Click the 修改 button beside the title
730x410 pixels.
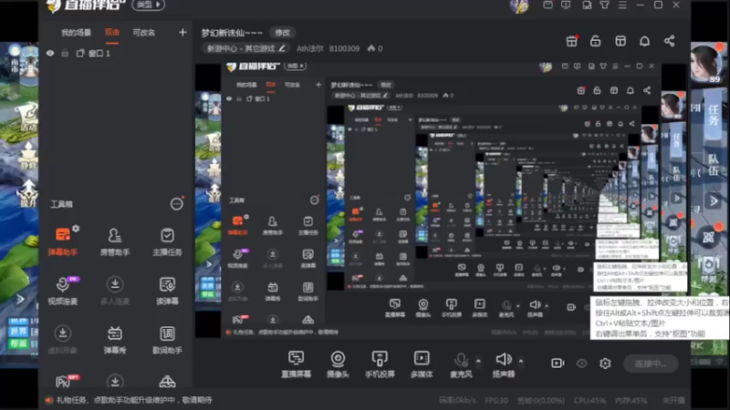coord(282,33)
